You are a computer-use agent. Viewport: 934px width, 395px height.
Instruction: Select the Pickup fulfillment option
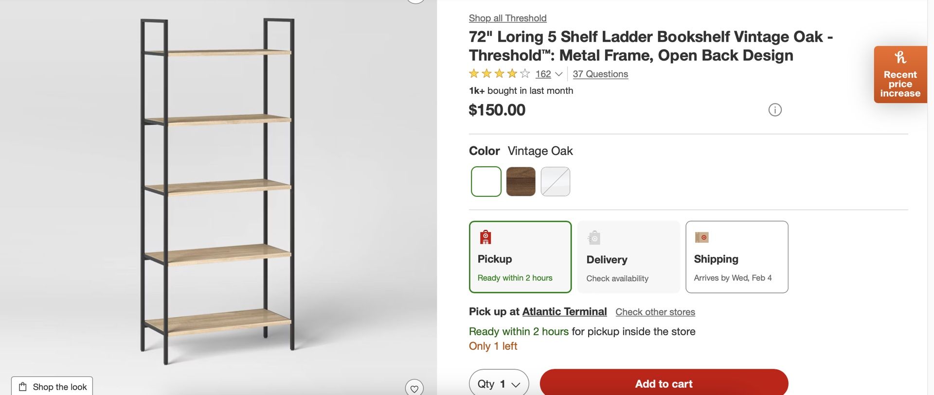pos(520,257)
